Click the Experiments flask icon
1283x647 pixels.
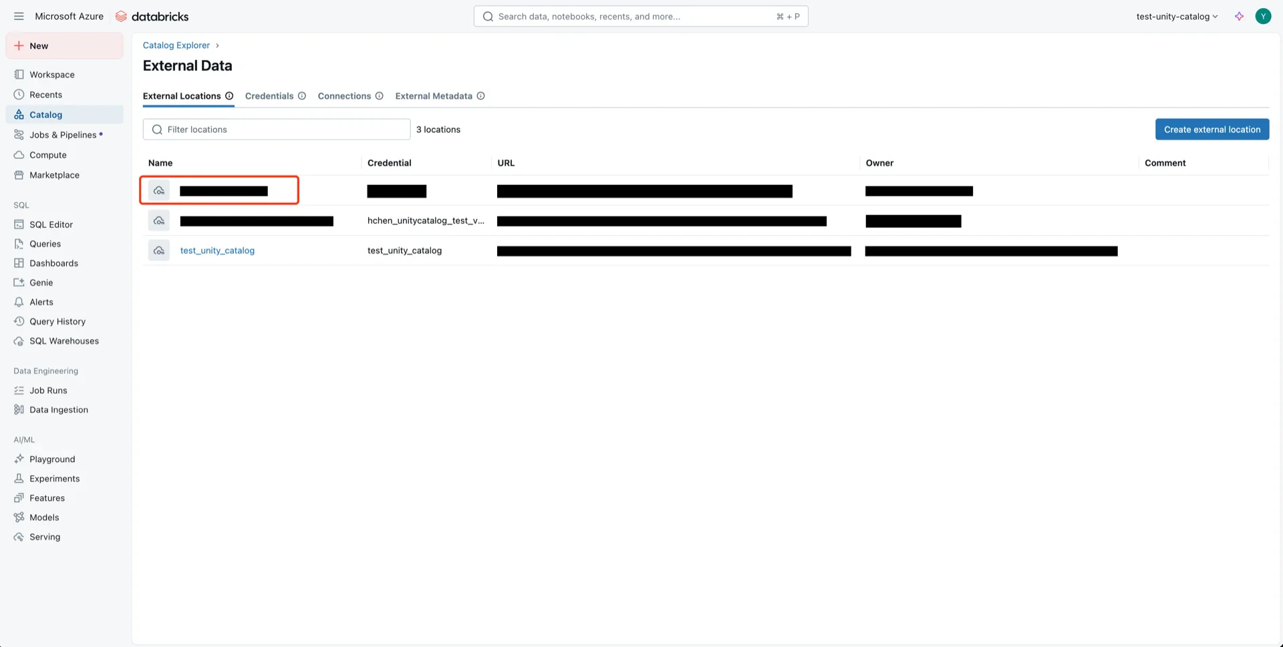click(x=19, y=478)
